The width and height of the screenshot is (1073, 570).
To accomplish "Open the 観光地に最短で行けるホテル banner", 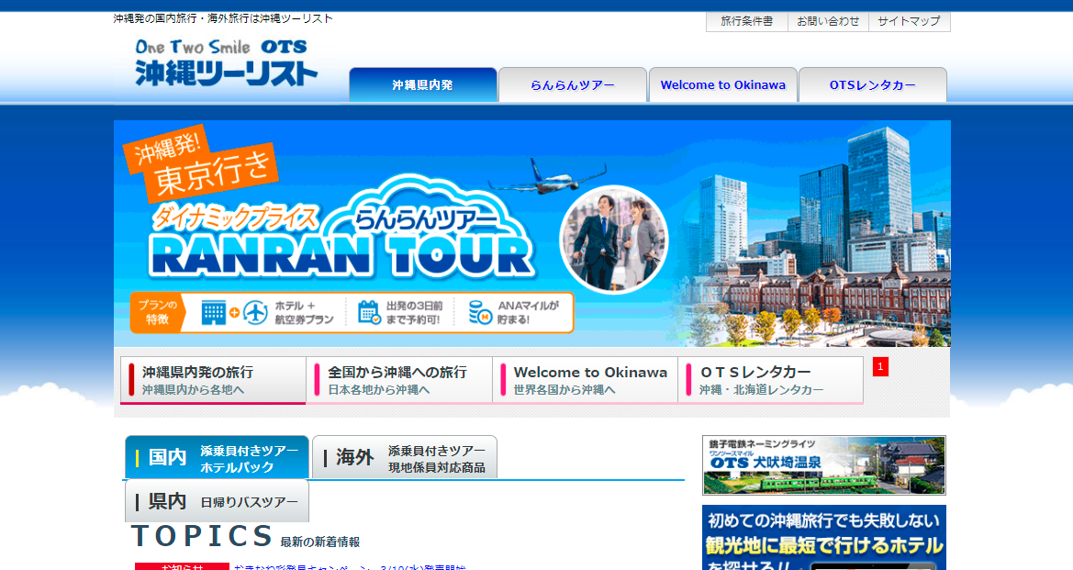I will pyautogui.click(x=824, y=538).
